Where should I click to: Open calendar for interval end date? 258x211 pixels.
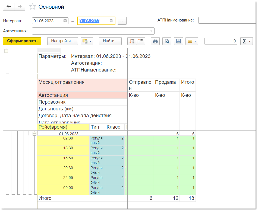coord(111,21)
